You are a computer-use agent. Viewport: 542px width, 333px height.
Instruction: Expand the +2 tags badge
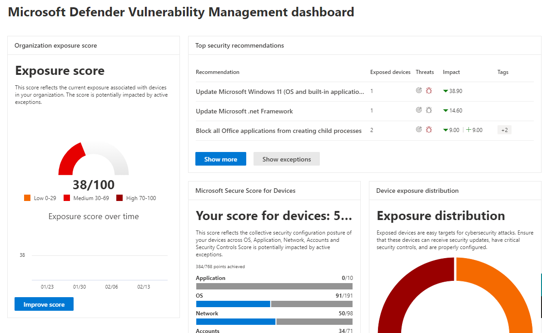[504, 130]
